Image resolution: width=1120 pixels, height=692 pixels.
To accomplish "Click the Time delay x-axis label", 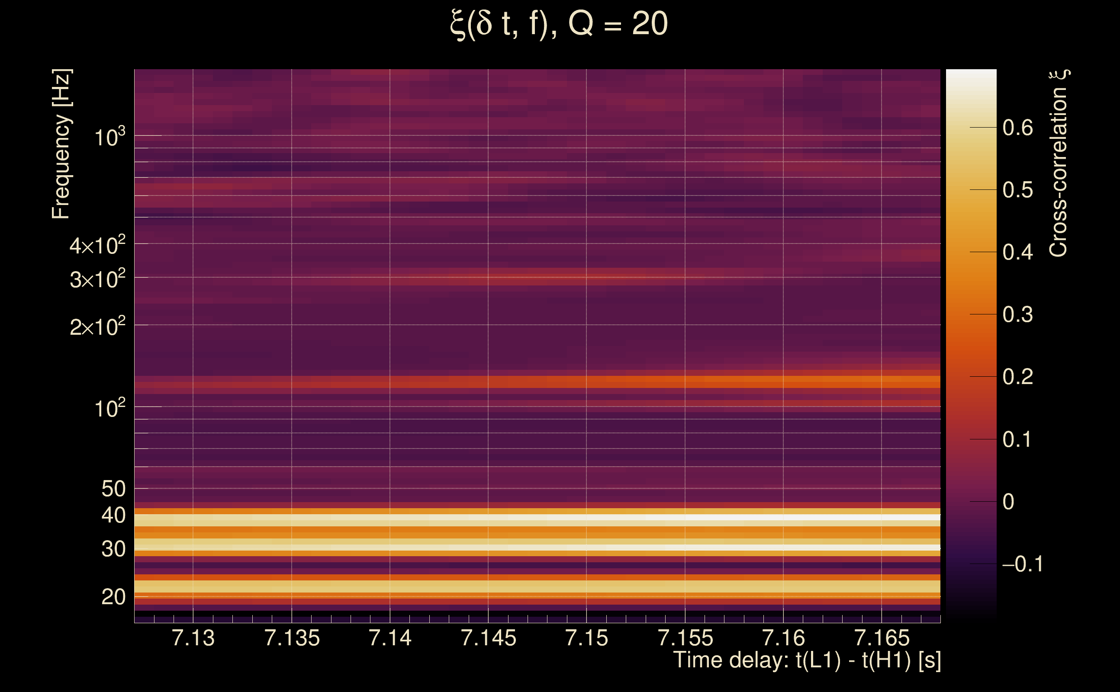I will point(807,660).
